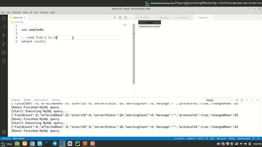Open the Run menu
262x147 pixels.
coord(36,13)
